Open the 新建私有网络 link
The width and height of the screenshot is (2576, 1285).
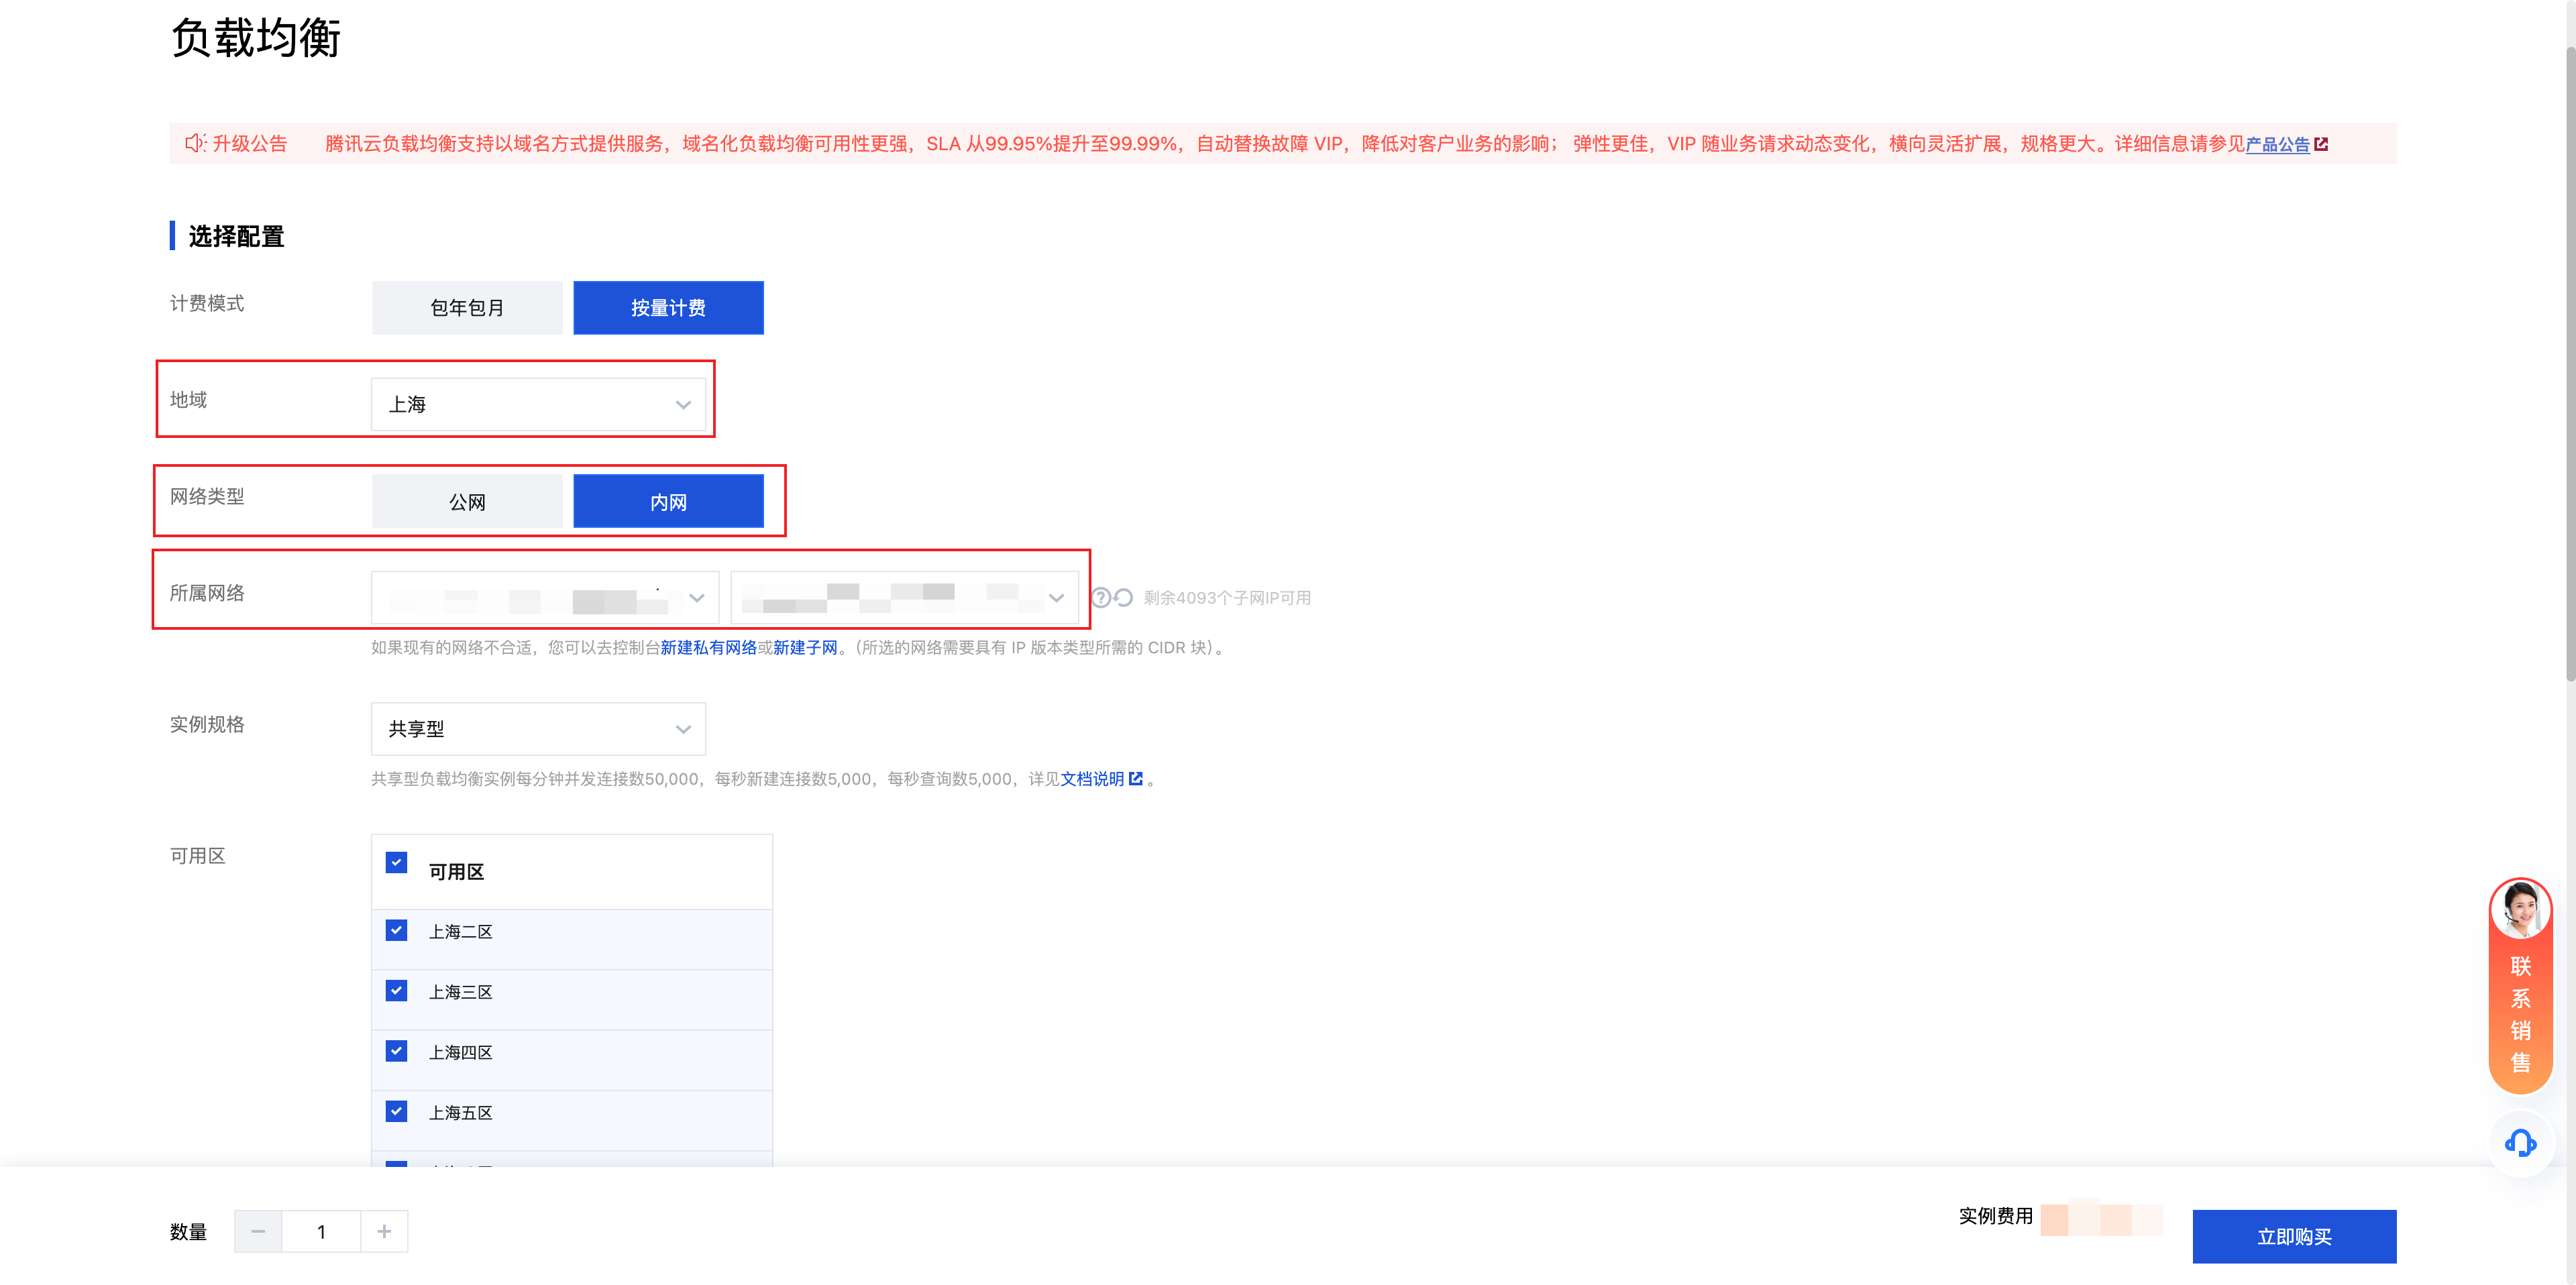point(708,647)
